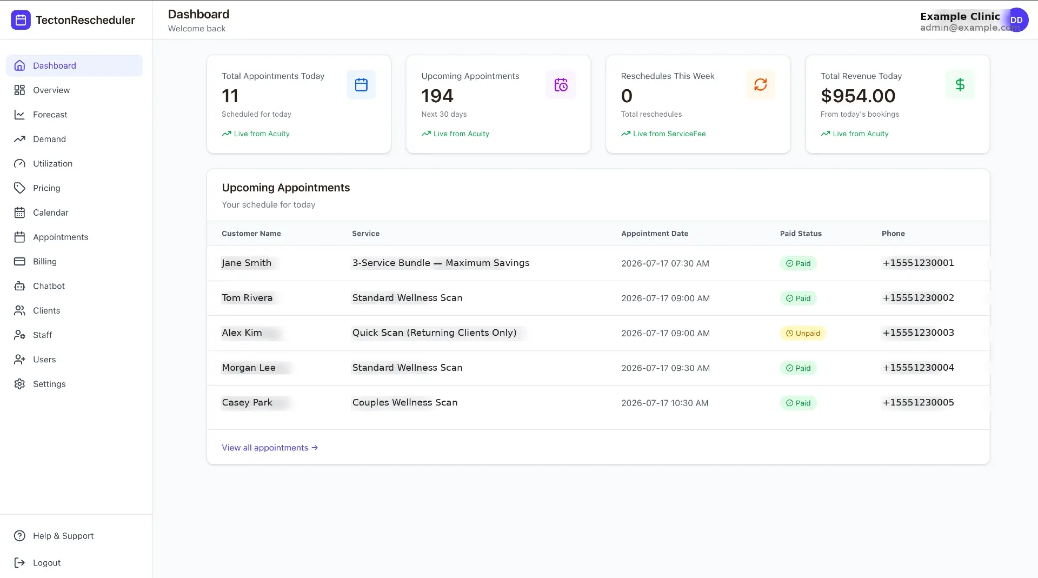Click the Unpaid badge for Alex Kim
The image size is (1038, 578).
pyautogui.click(x=803, y=333)
